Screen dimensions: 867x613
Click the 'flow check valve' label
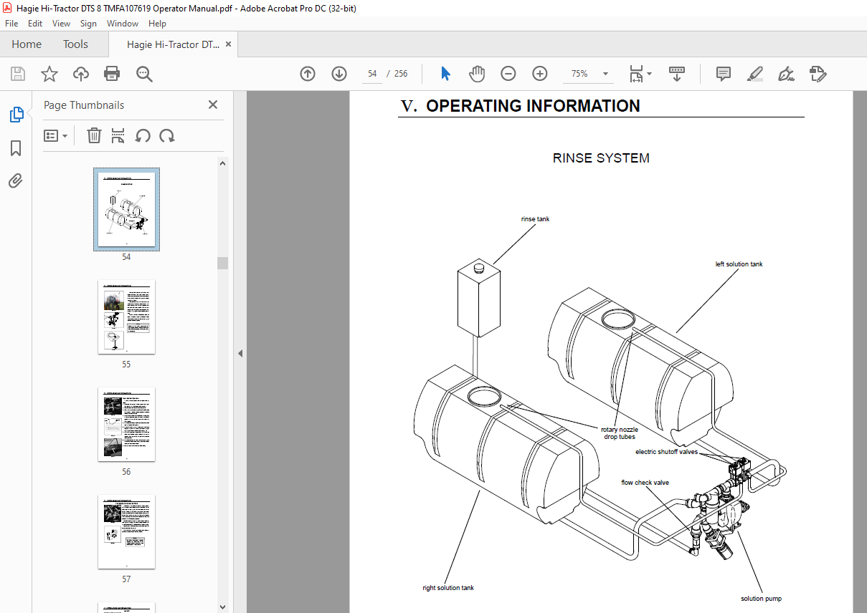[645, 483]
